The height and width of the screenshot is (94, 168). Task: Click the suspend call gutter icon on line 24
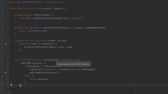[x=5, y=44]
